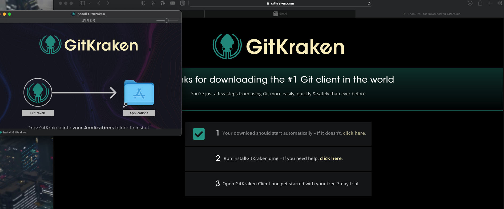Zoom the Install GitKraken window with green button
Screen dimensions: 504x209
tap(10, 14)
